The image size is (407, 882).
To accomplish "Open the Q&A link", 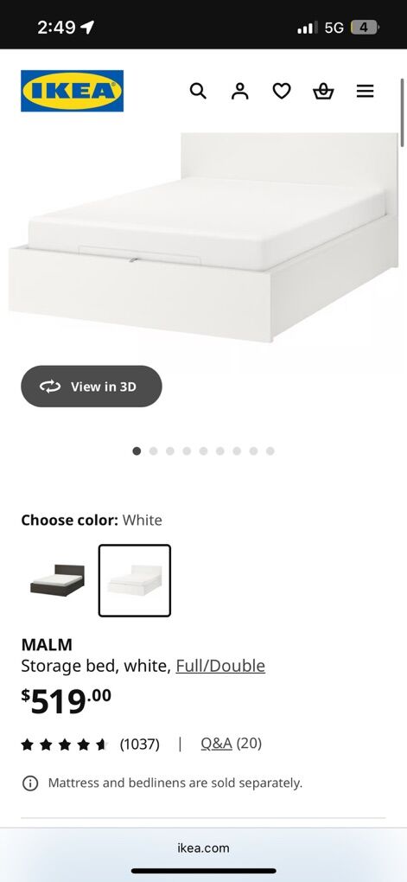I will click(x=216, y=744).
